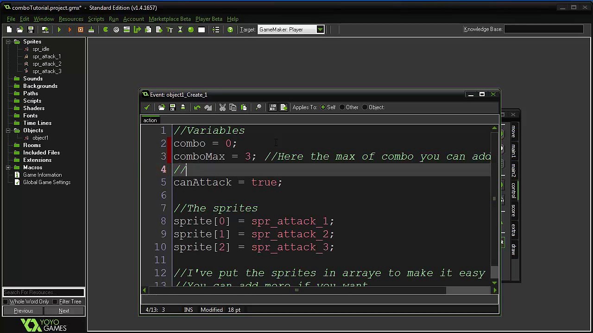Open a project using the folder icon
This screenshot has height=333, width=593.
click(20, 30)
